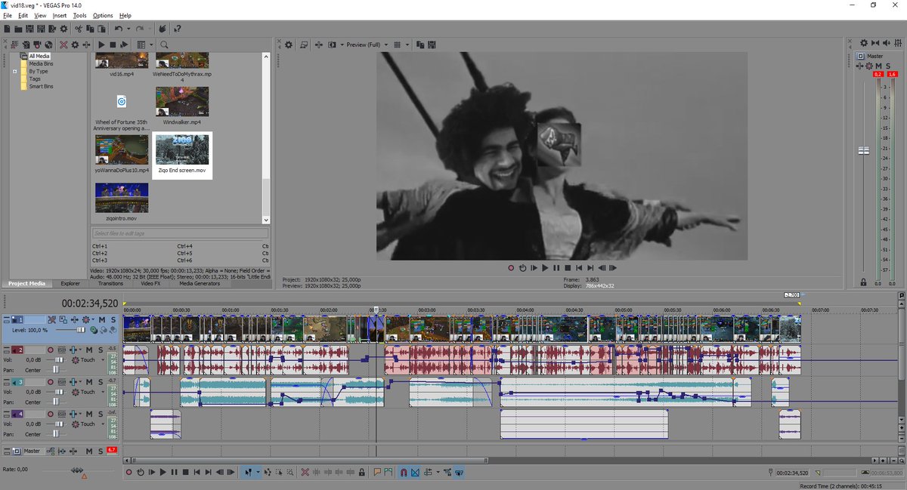Viewport: 907px width, 490px height.
Task: Adjust track 3 Pan slider
Action: click(55, 402)
